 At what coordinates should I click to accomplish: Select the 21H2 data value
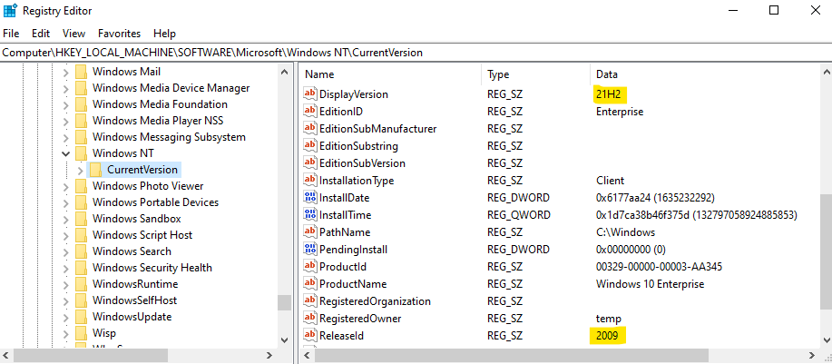608,93
